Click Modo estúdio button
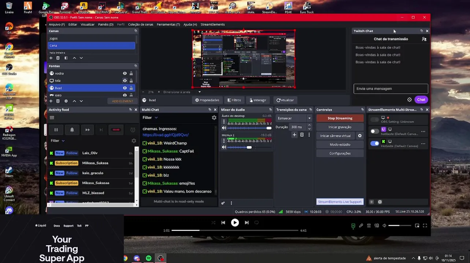Screen dimensions: 470x263 pos(340,145)
